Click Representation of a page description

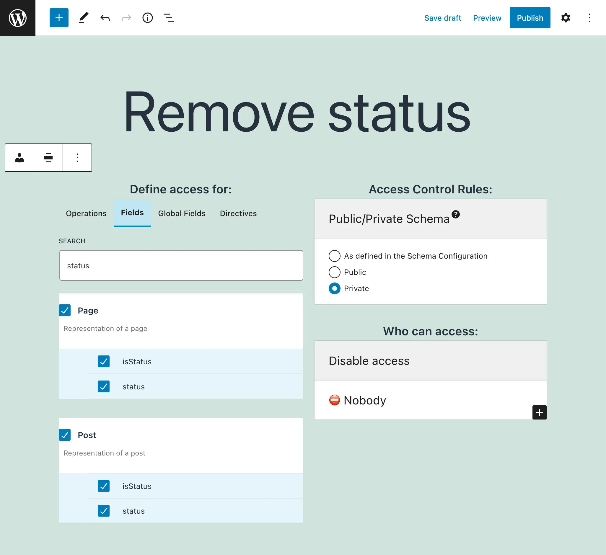pyautogui.click(x=105, y=329)
